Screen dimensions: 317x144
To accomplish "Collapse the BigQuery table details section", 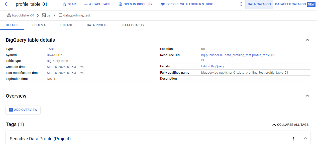I will point(307,40).
